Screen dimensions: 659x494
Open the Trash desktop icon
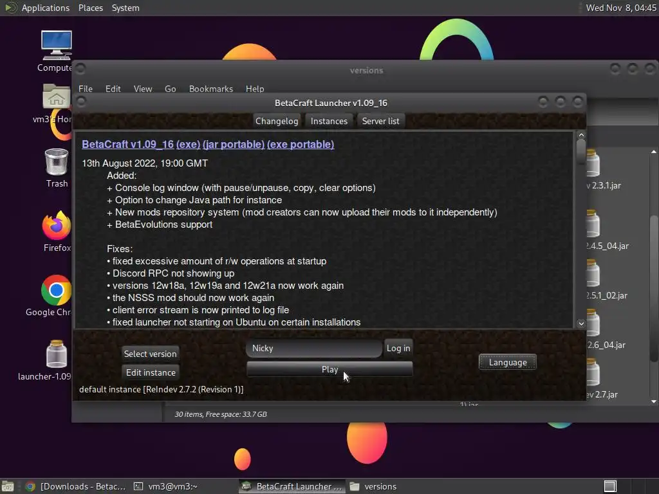coord(57,162)
